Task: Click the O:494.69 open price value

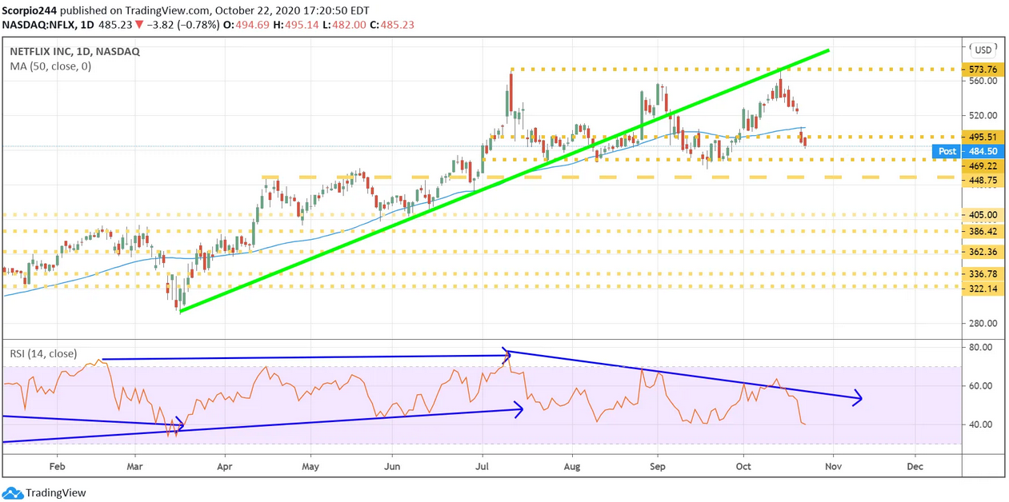Action: [x=247, y=25]
